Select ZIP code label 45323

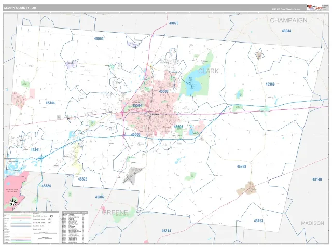point(82,179)
